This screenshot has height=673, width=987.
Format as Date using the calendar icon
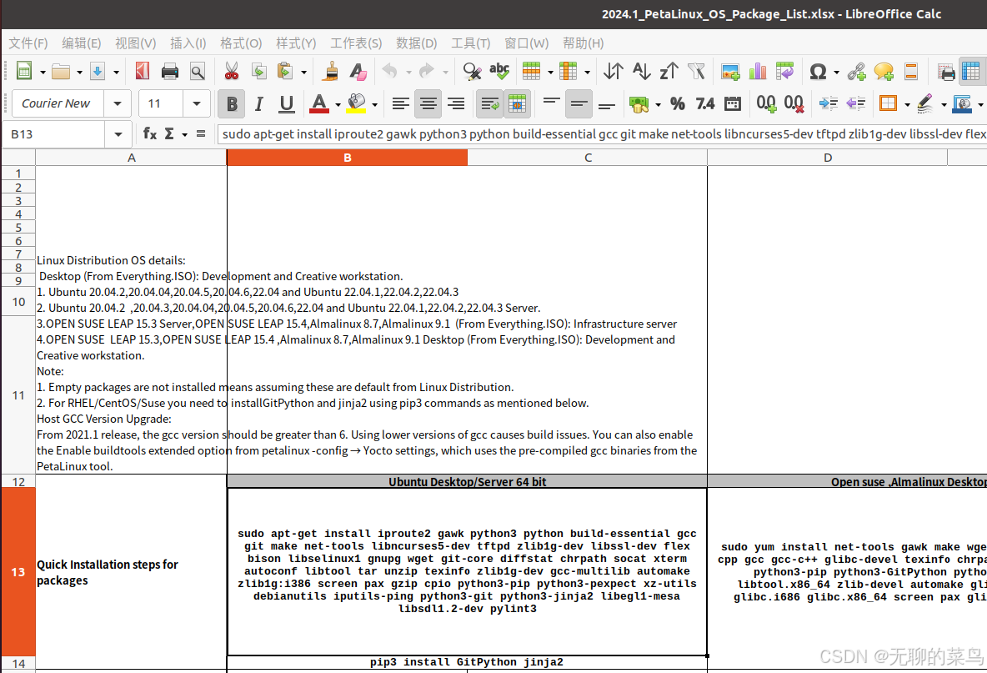click(x=733, y=104)
